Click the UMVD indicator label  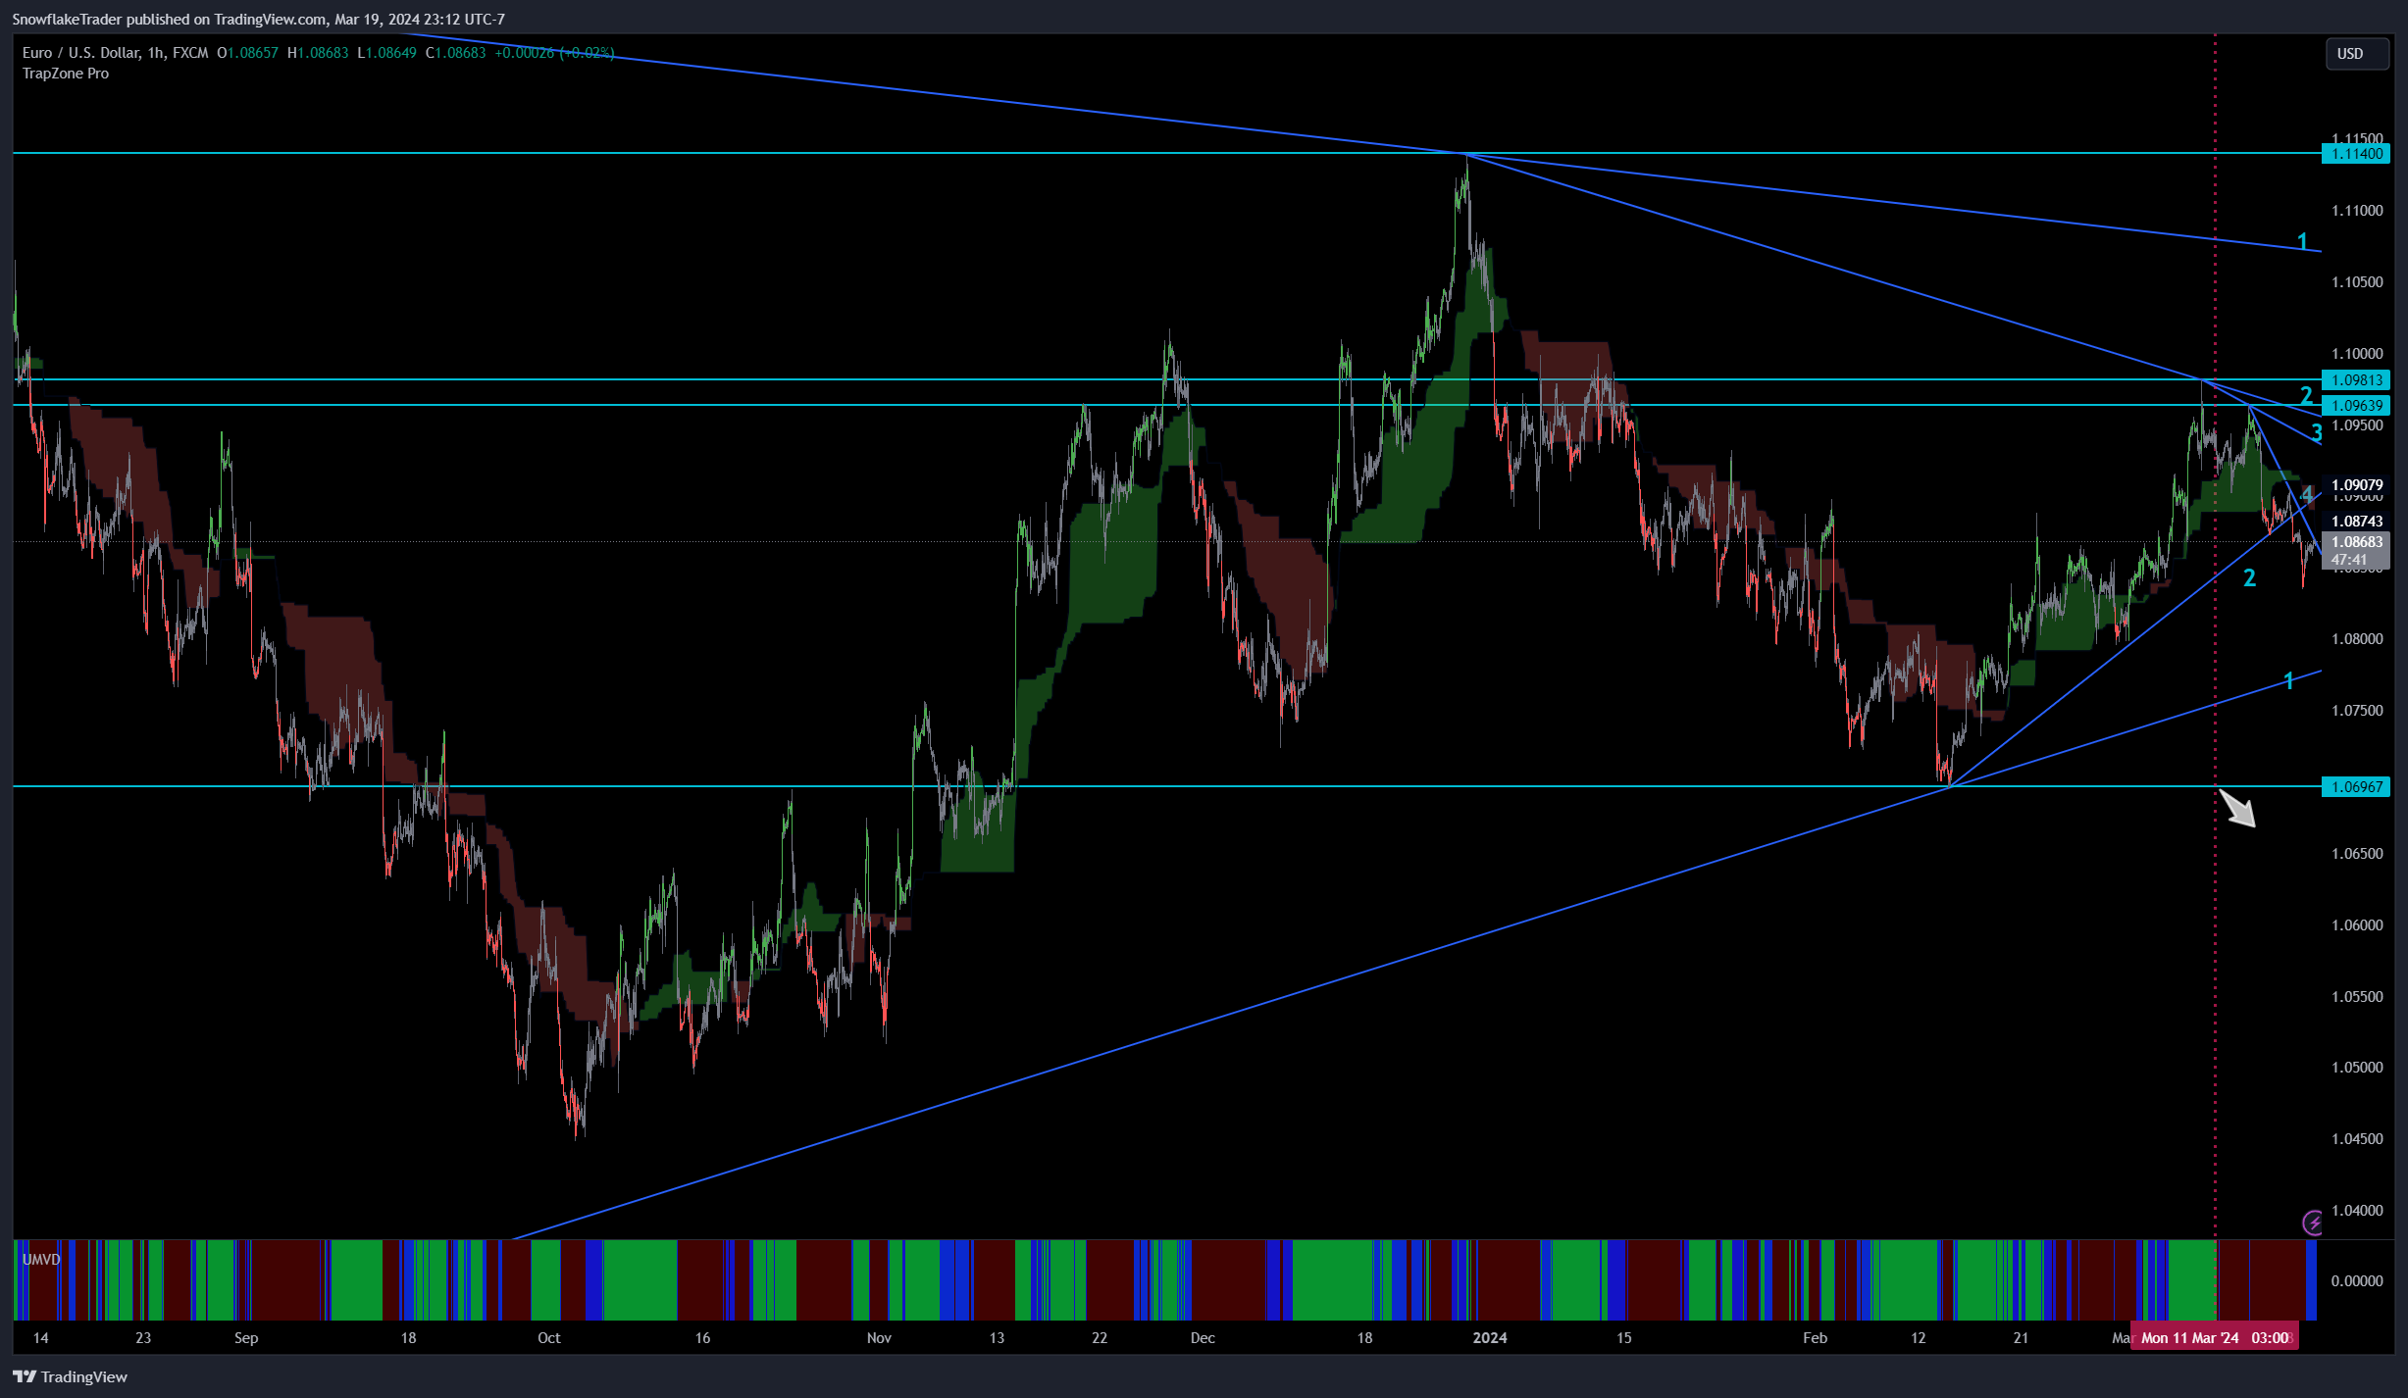(41, 1260)
